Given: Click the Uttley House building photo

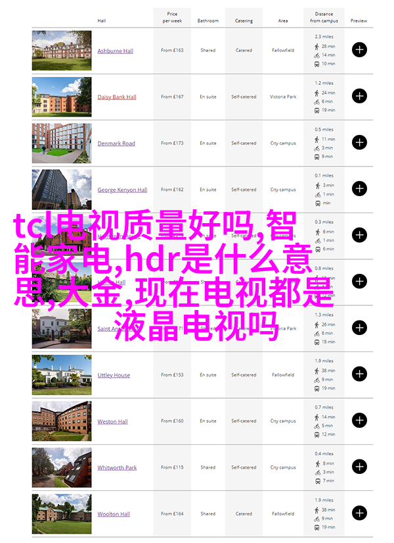Looking at the screenshot, I should [x=62, y=375].
